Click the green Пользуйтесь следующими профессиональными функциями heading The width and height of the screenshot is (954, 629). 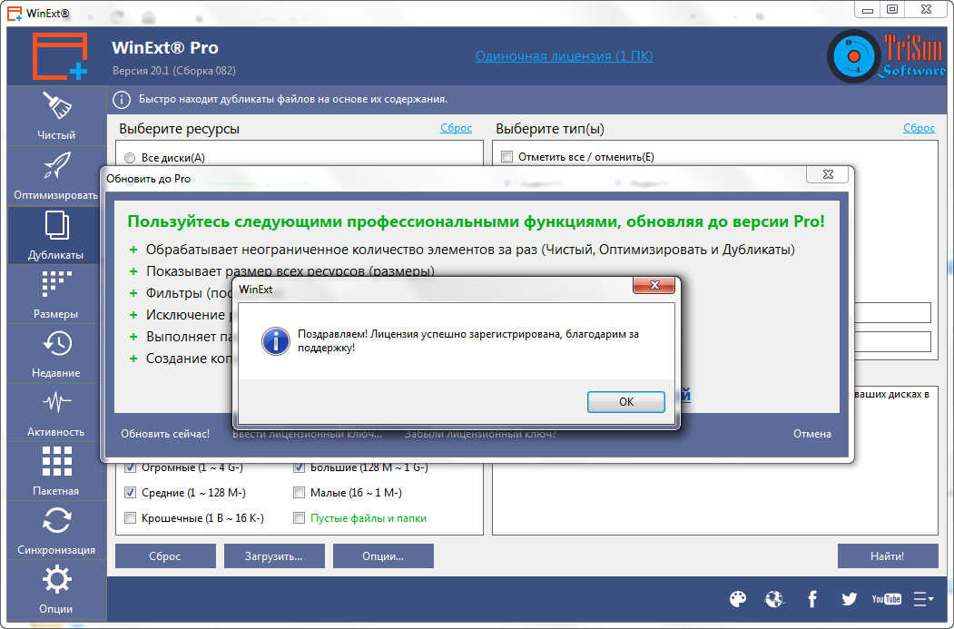[x=476, y=221]
